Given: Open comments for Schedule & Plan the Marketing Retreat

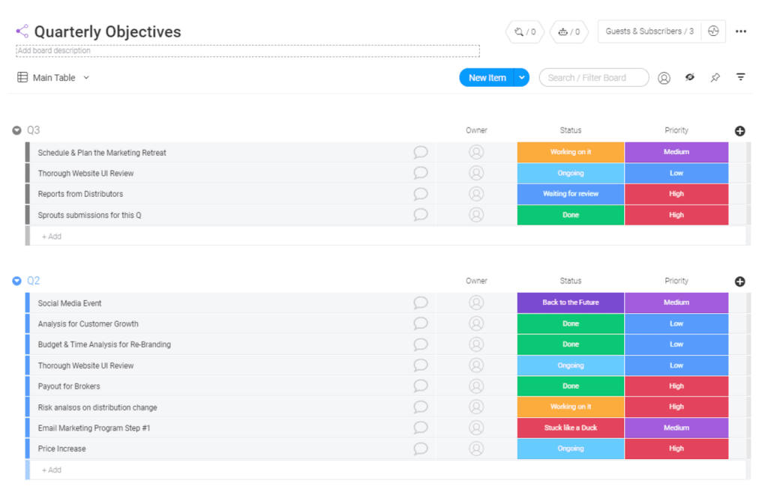Looking at the screenshot, I should pyautogui.click(x=420, y=152).
